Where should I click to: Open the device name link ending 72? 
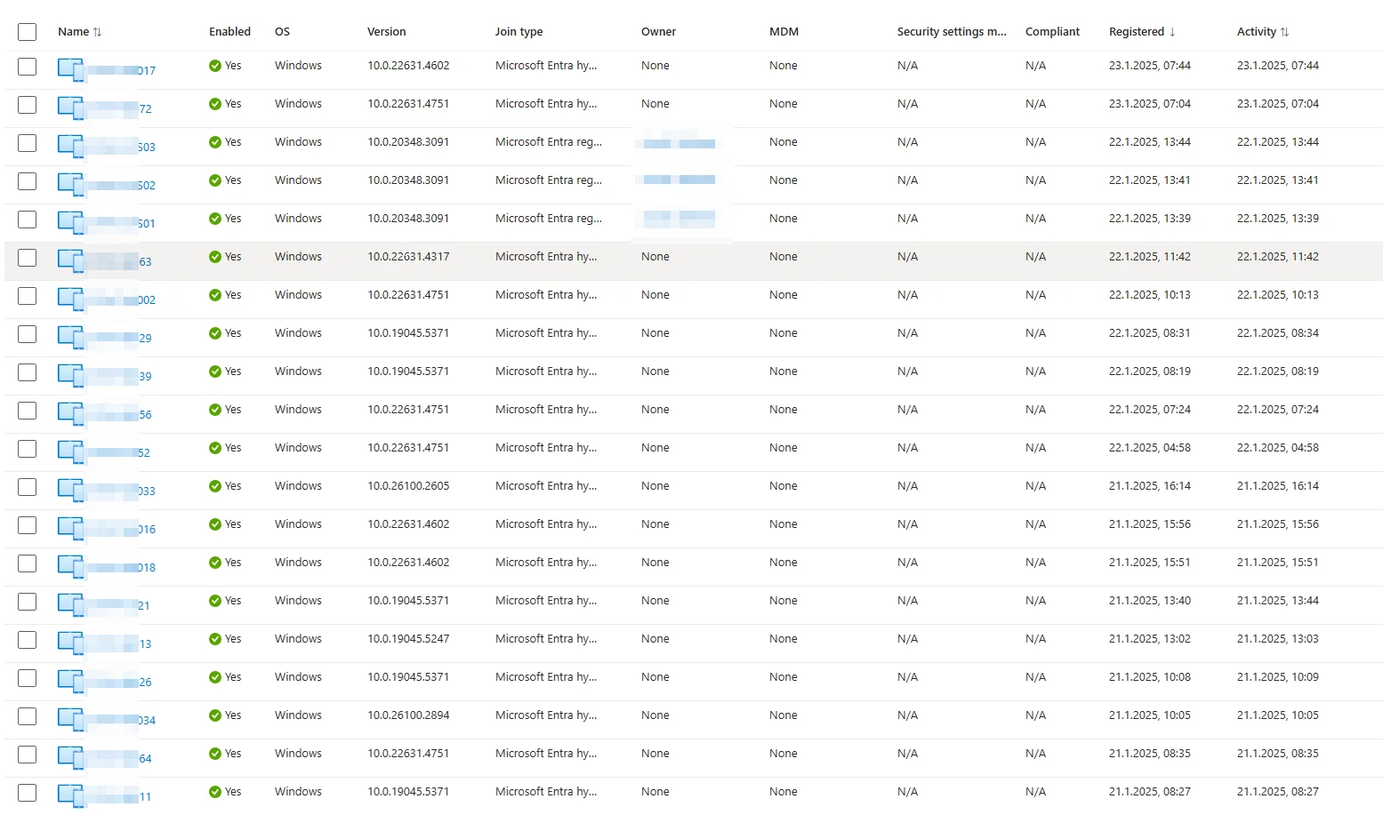(x=119, y=108)
